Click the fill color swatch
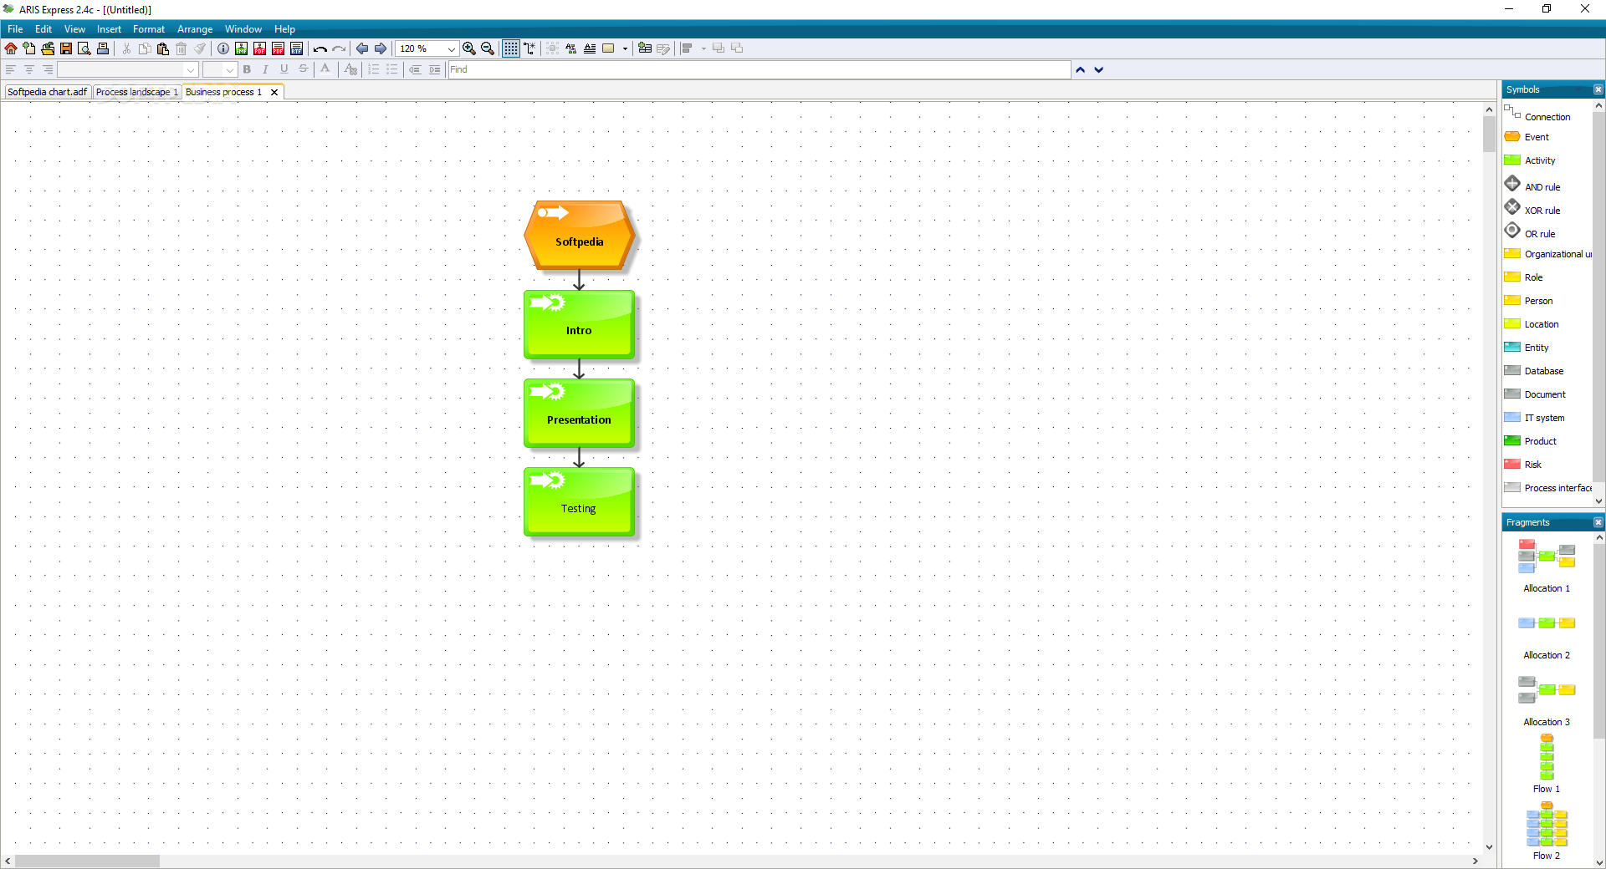Viewport: 1606px width, 869px height. 609,48
